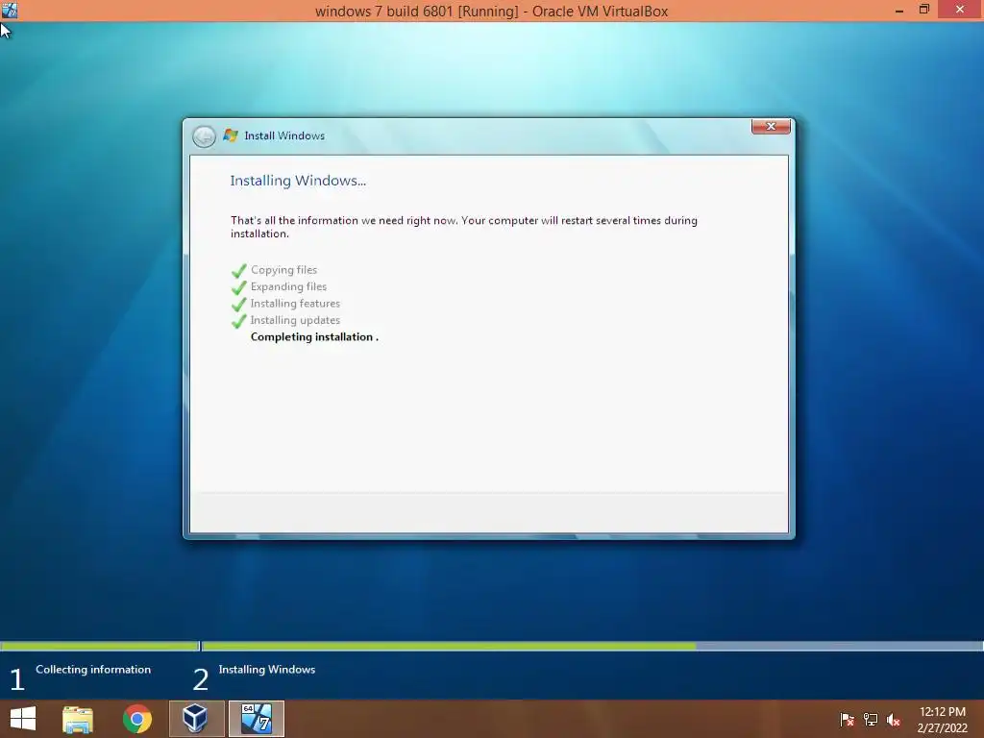Close the Install Windows dialog
984x738 pixels.
tap(771, 126)
